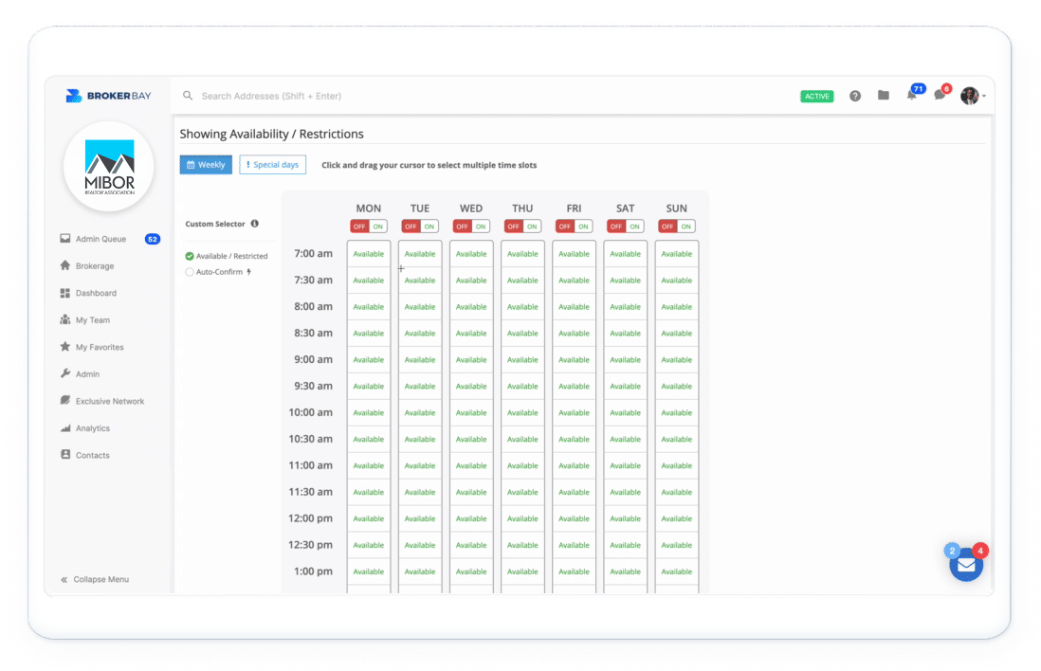Click the Exclusive Network icon
Image resolution: width=1041 pixels, height=671 pixels.
point(65,401)
